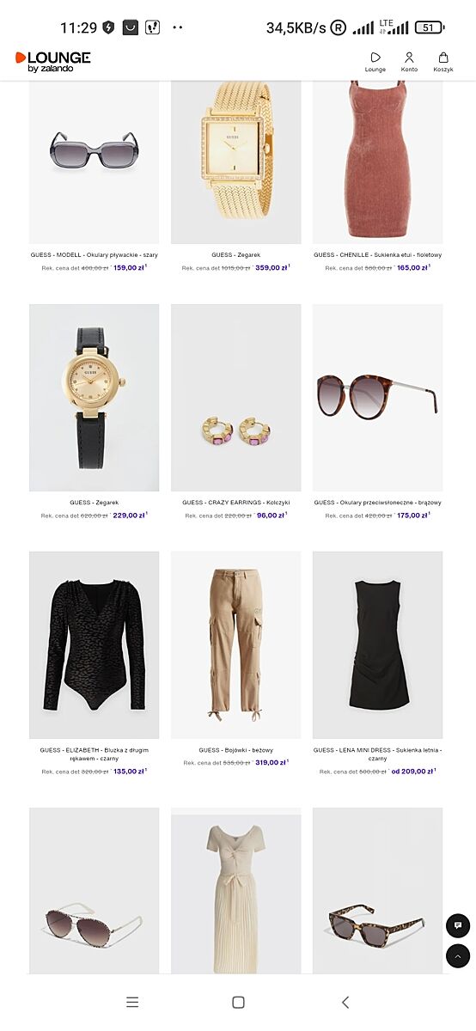The width and height of the screenshot is (476, 1031).
Task: Select the 229,00 zł black strap watch
Action: tap(95, 397)
